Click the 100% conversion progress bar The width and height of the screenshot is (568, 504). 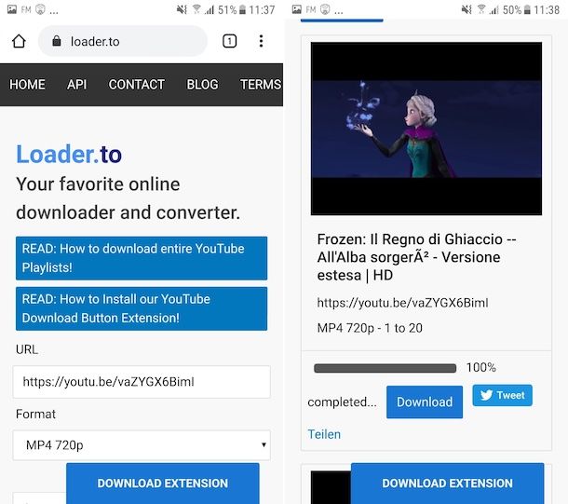[385, 368]
